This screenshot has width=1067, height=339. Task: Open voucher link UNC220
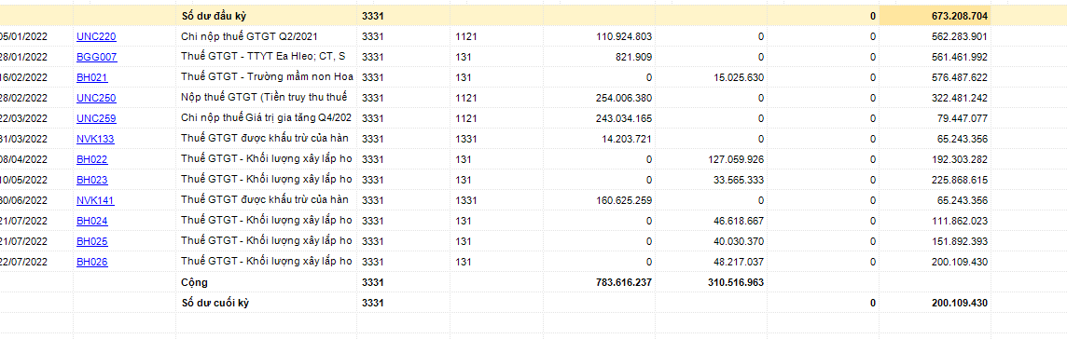[96, 36]
